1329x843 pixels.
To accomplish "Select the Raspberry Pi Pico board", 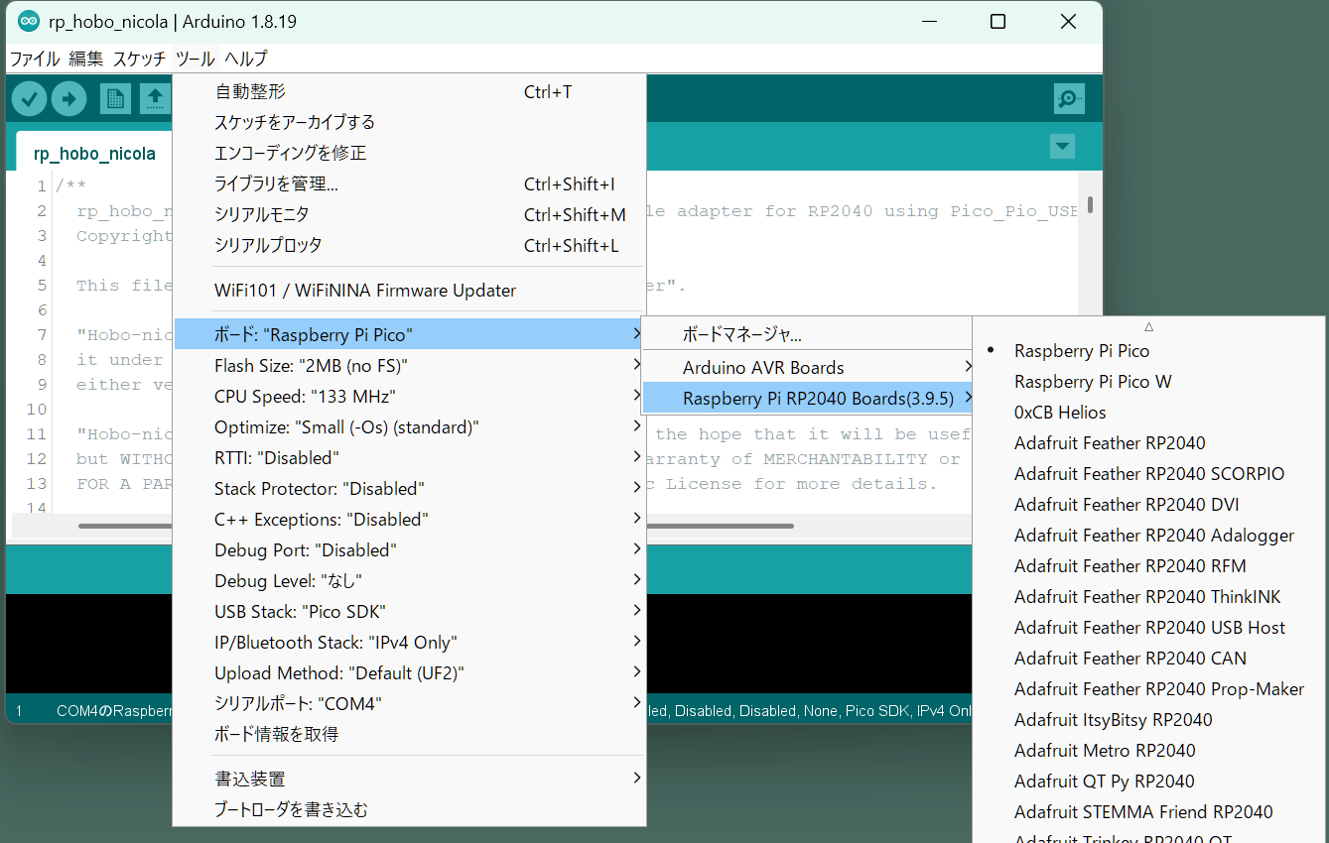I will (1081, 351).
